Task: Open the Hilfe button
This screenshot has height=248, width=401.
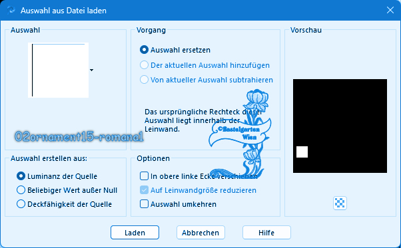Action: [266, 233]
